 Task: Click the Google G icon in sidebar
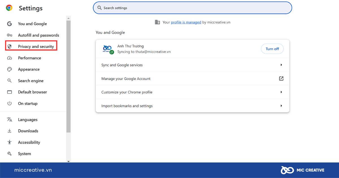click(10, 24)
